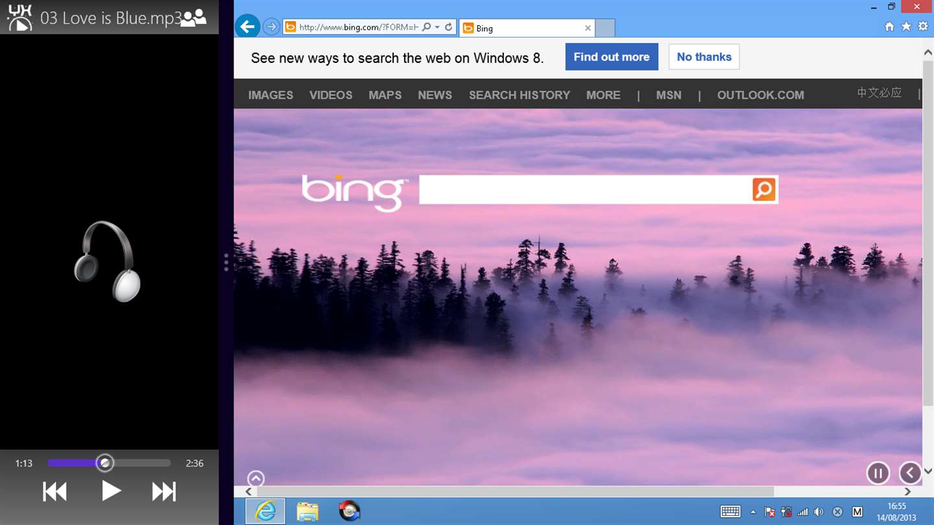Image resolution: width=934 pixels, height=525 pixels.
Task: Open Internet Explorer Tools gear
Action: pyautogui.click(x=923, y=27)
